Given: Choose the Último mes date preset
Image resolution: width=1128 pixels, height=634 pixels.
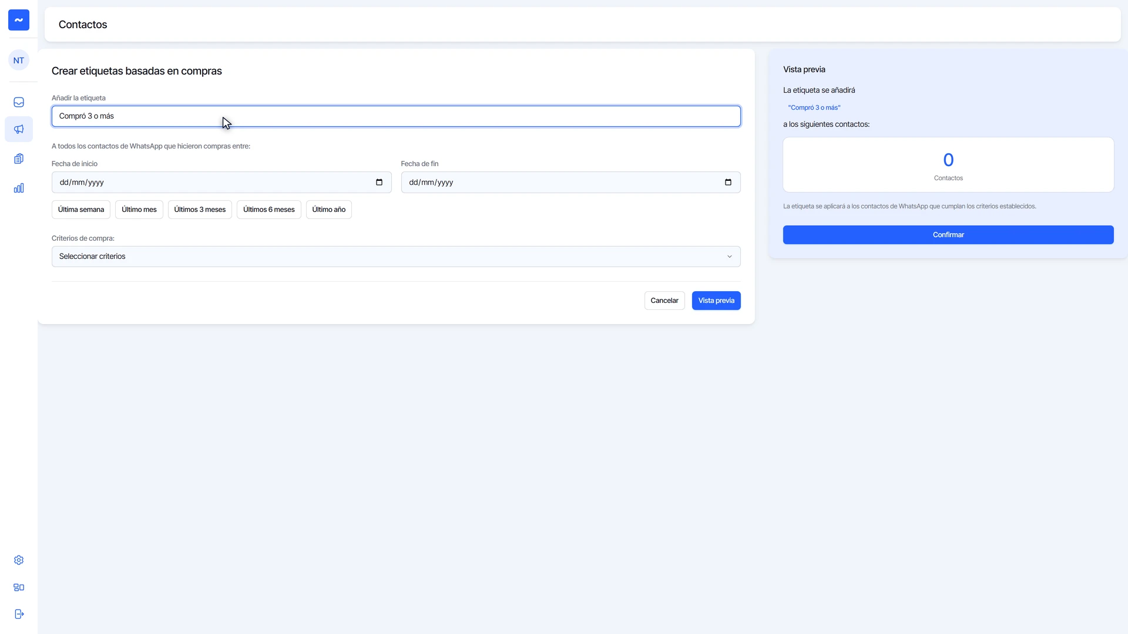Looking at the screenshot, I should click(139, 210).
